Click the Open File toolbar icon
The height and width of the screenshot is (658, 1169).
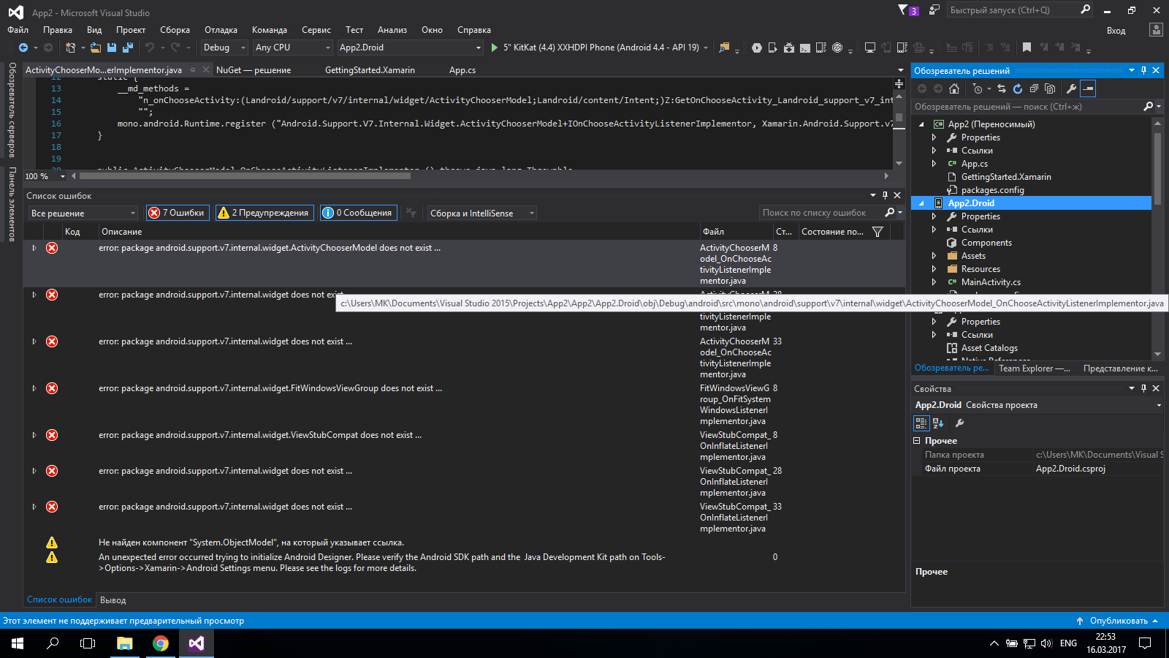click(x=96, y=48)
